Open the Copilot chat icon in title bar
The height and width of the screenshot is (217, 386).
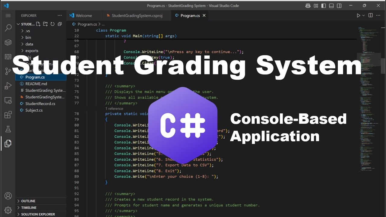[x=308, y=5]
